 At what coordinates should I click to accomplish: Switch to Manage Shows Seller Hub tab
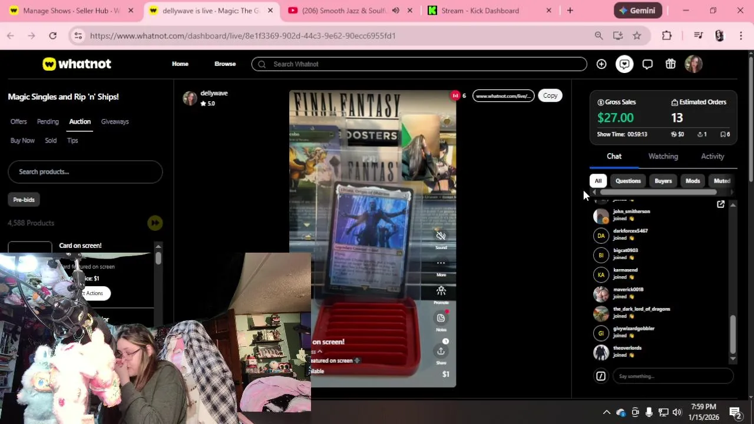[71, 11]
